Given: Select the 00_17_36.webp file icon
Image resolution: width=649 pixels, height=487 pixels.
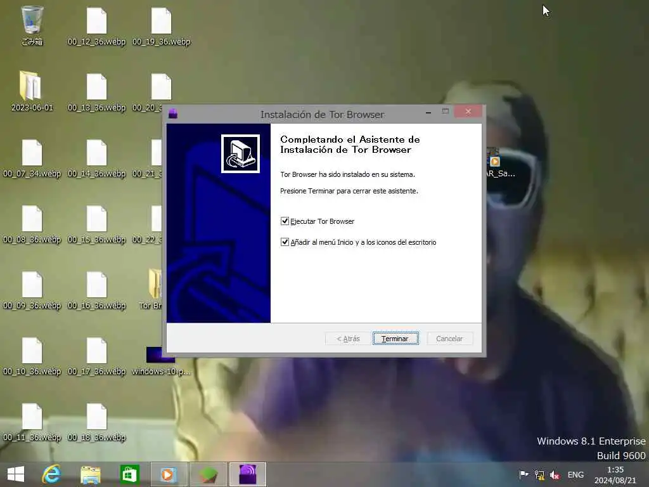Looking at the screenshot, I should tap(96, 356).
